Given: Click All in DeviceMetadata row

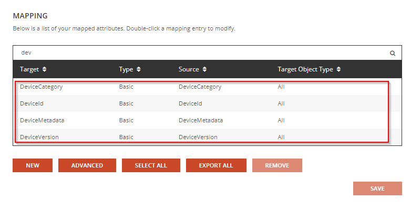Looking at the screenshot, I should point(281,120).
